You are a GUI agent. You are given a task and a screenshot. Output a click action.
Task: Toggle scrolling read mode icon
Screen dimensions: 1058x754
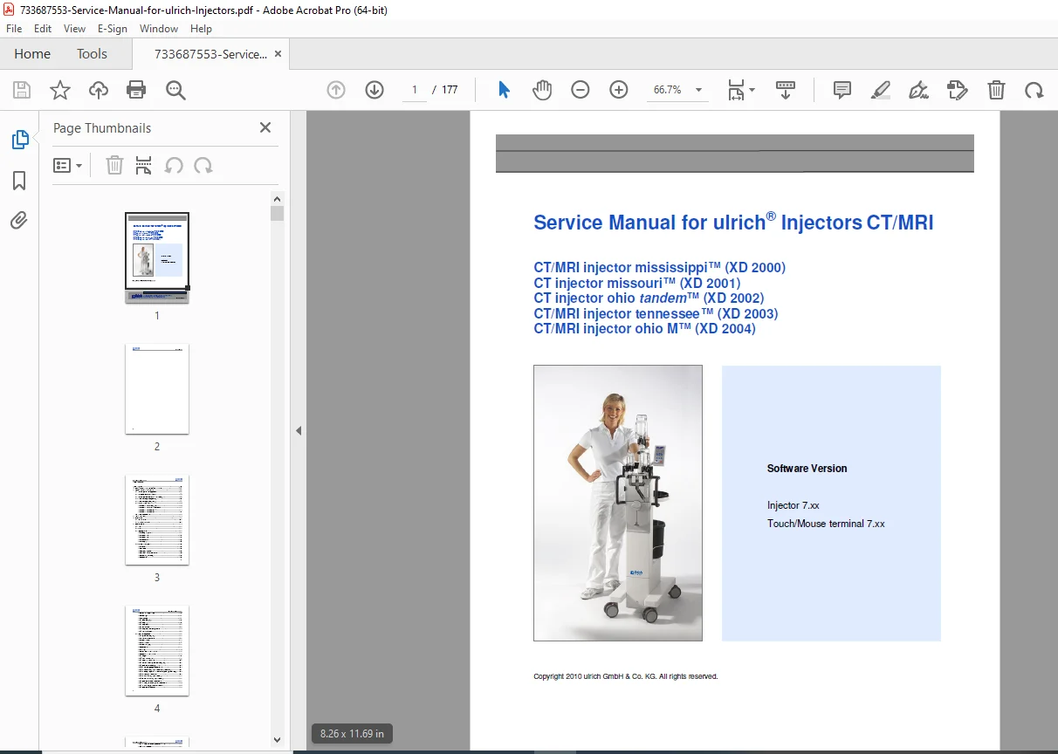click(x=786, y=90)
